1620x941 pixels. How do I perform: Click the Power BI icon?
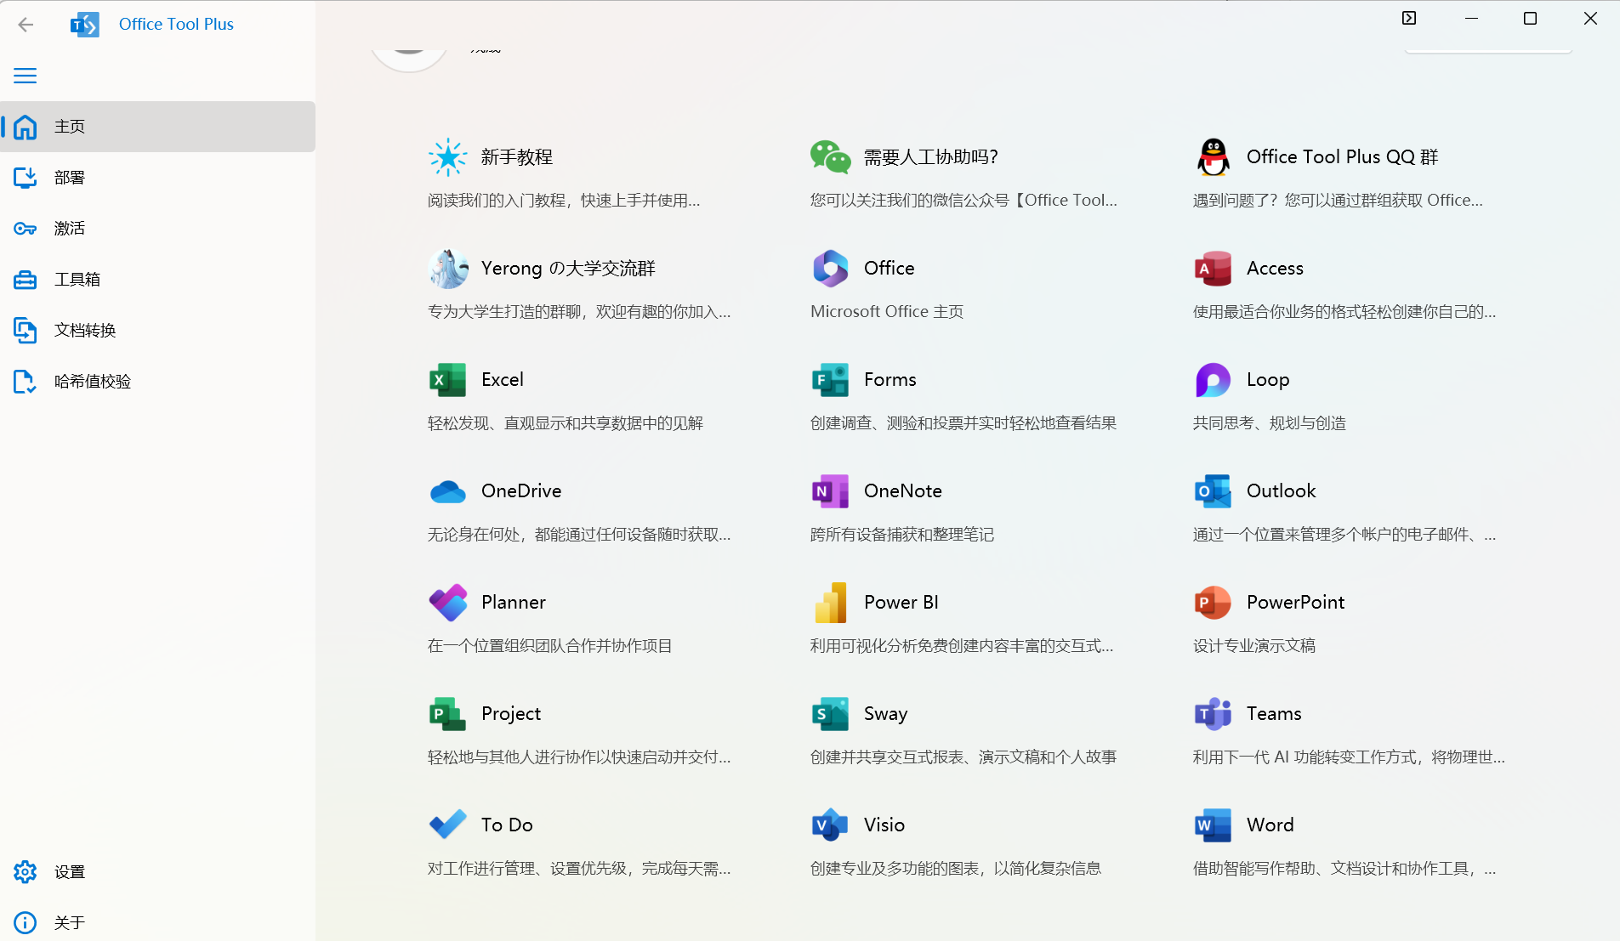pos(831,603)
